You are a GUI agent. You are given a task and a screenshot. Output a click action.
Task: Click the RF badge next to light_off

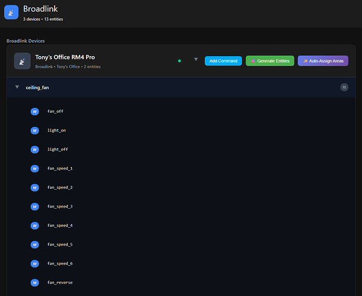point(34,149)
